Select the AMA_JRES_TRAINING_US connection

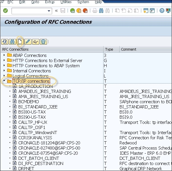pyautogui.click(x=43, y=96)
